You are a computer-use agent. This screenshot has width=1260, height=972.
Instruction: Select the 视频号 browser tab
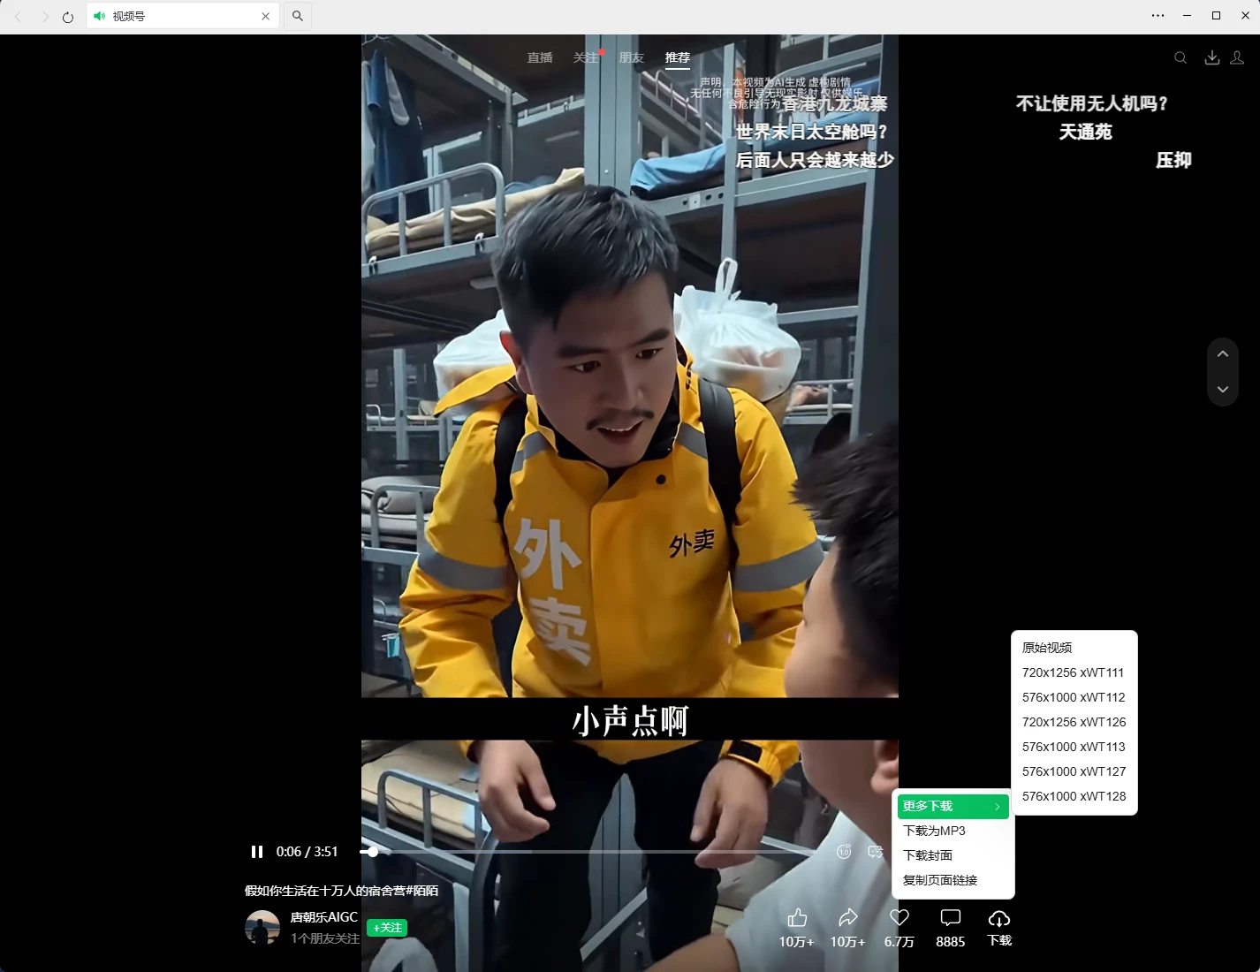(183, 16)
